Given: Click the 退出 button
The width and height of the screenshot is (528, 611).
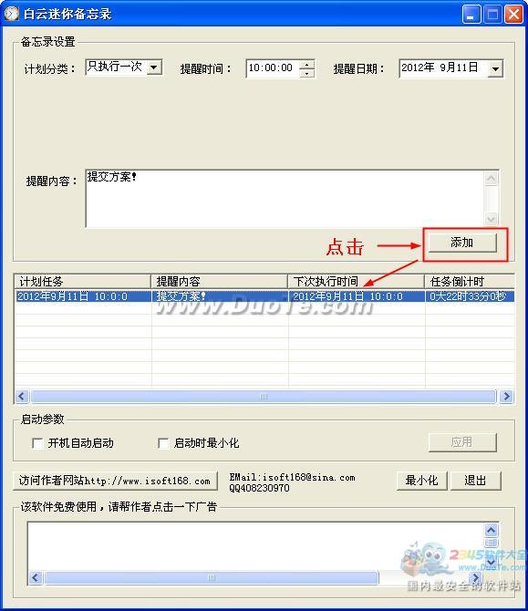Looking at the screenshot, I should [475, 481].
